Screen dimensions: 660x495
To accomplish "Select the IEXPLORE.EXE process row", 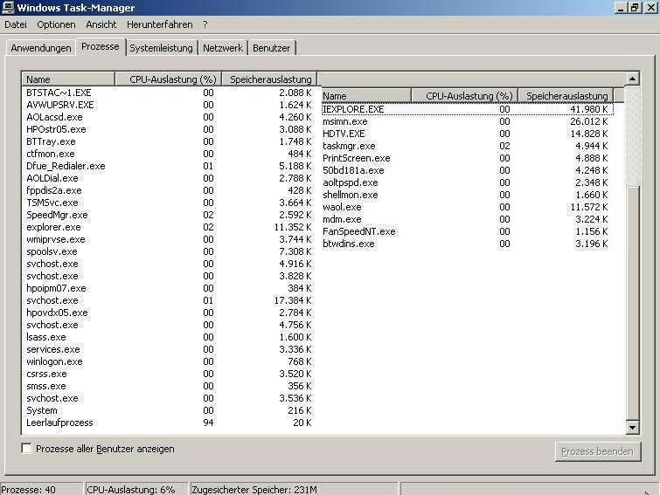I will pyautogui.click(x=467, y=109).
